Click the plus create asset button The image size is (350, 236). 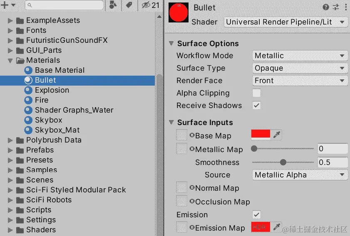5,5
